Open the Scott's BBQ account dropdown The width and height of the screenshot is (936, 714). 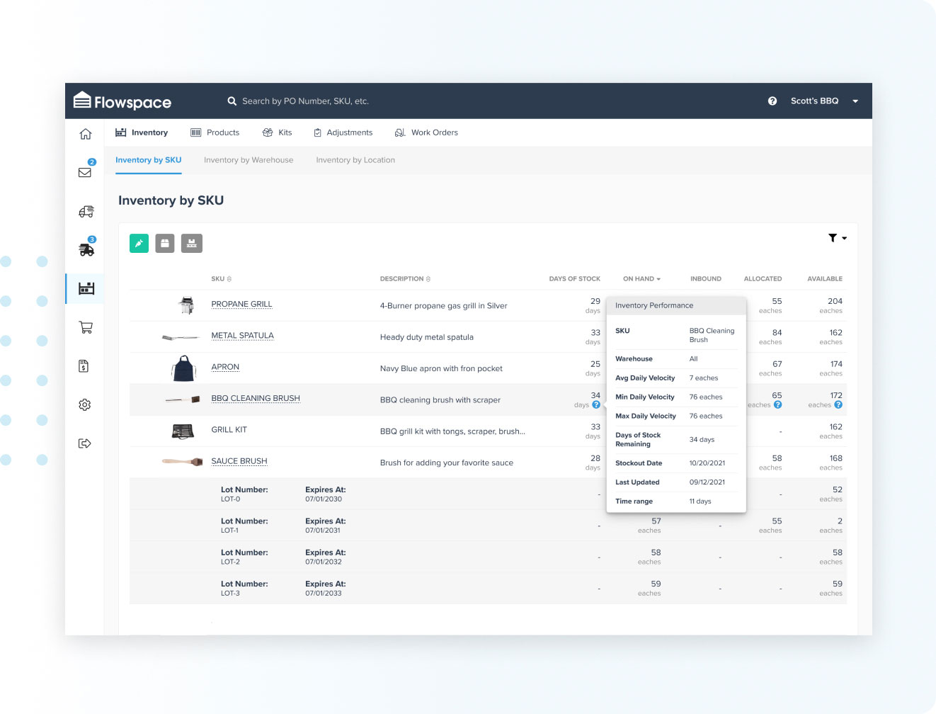point(824,101)
